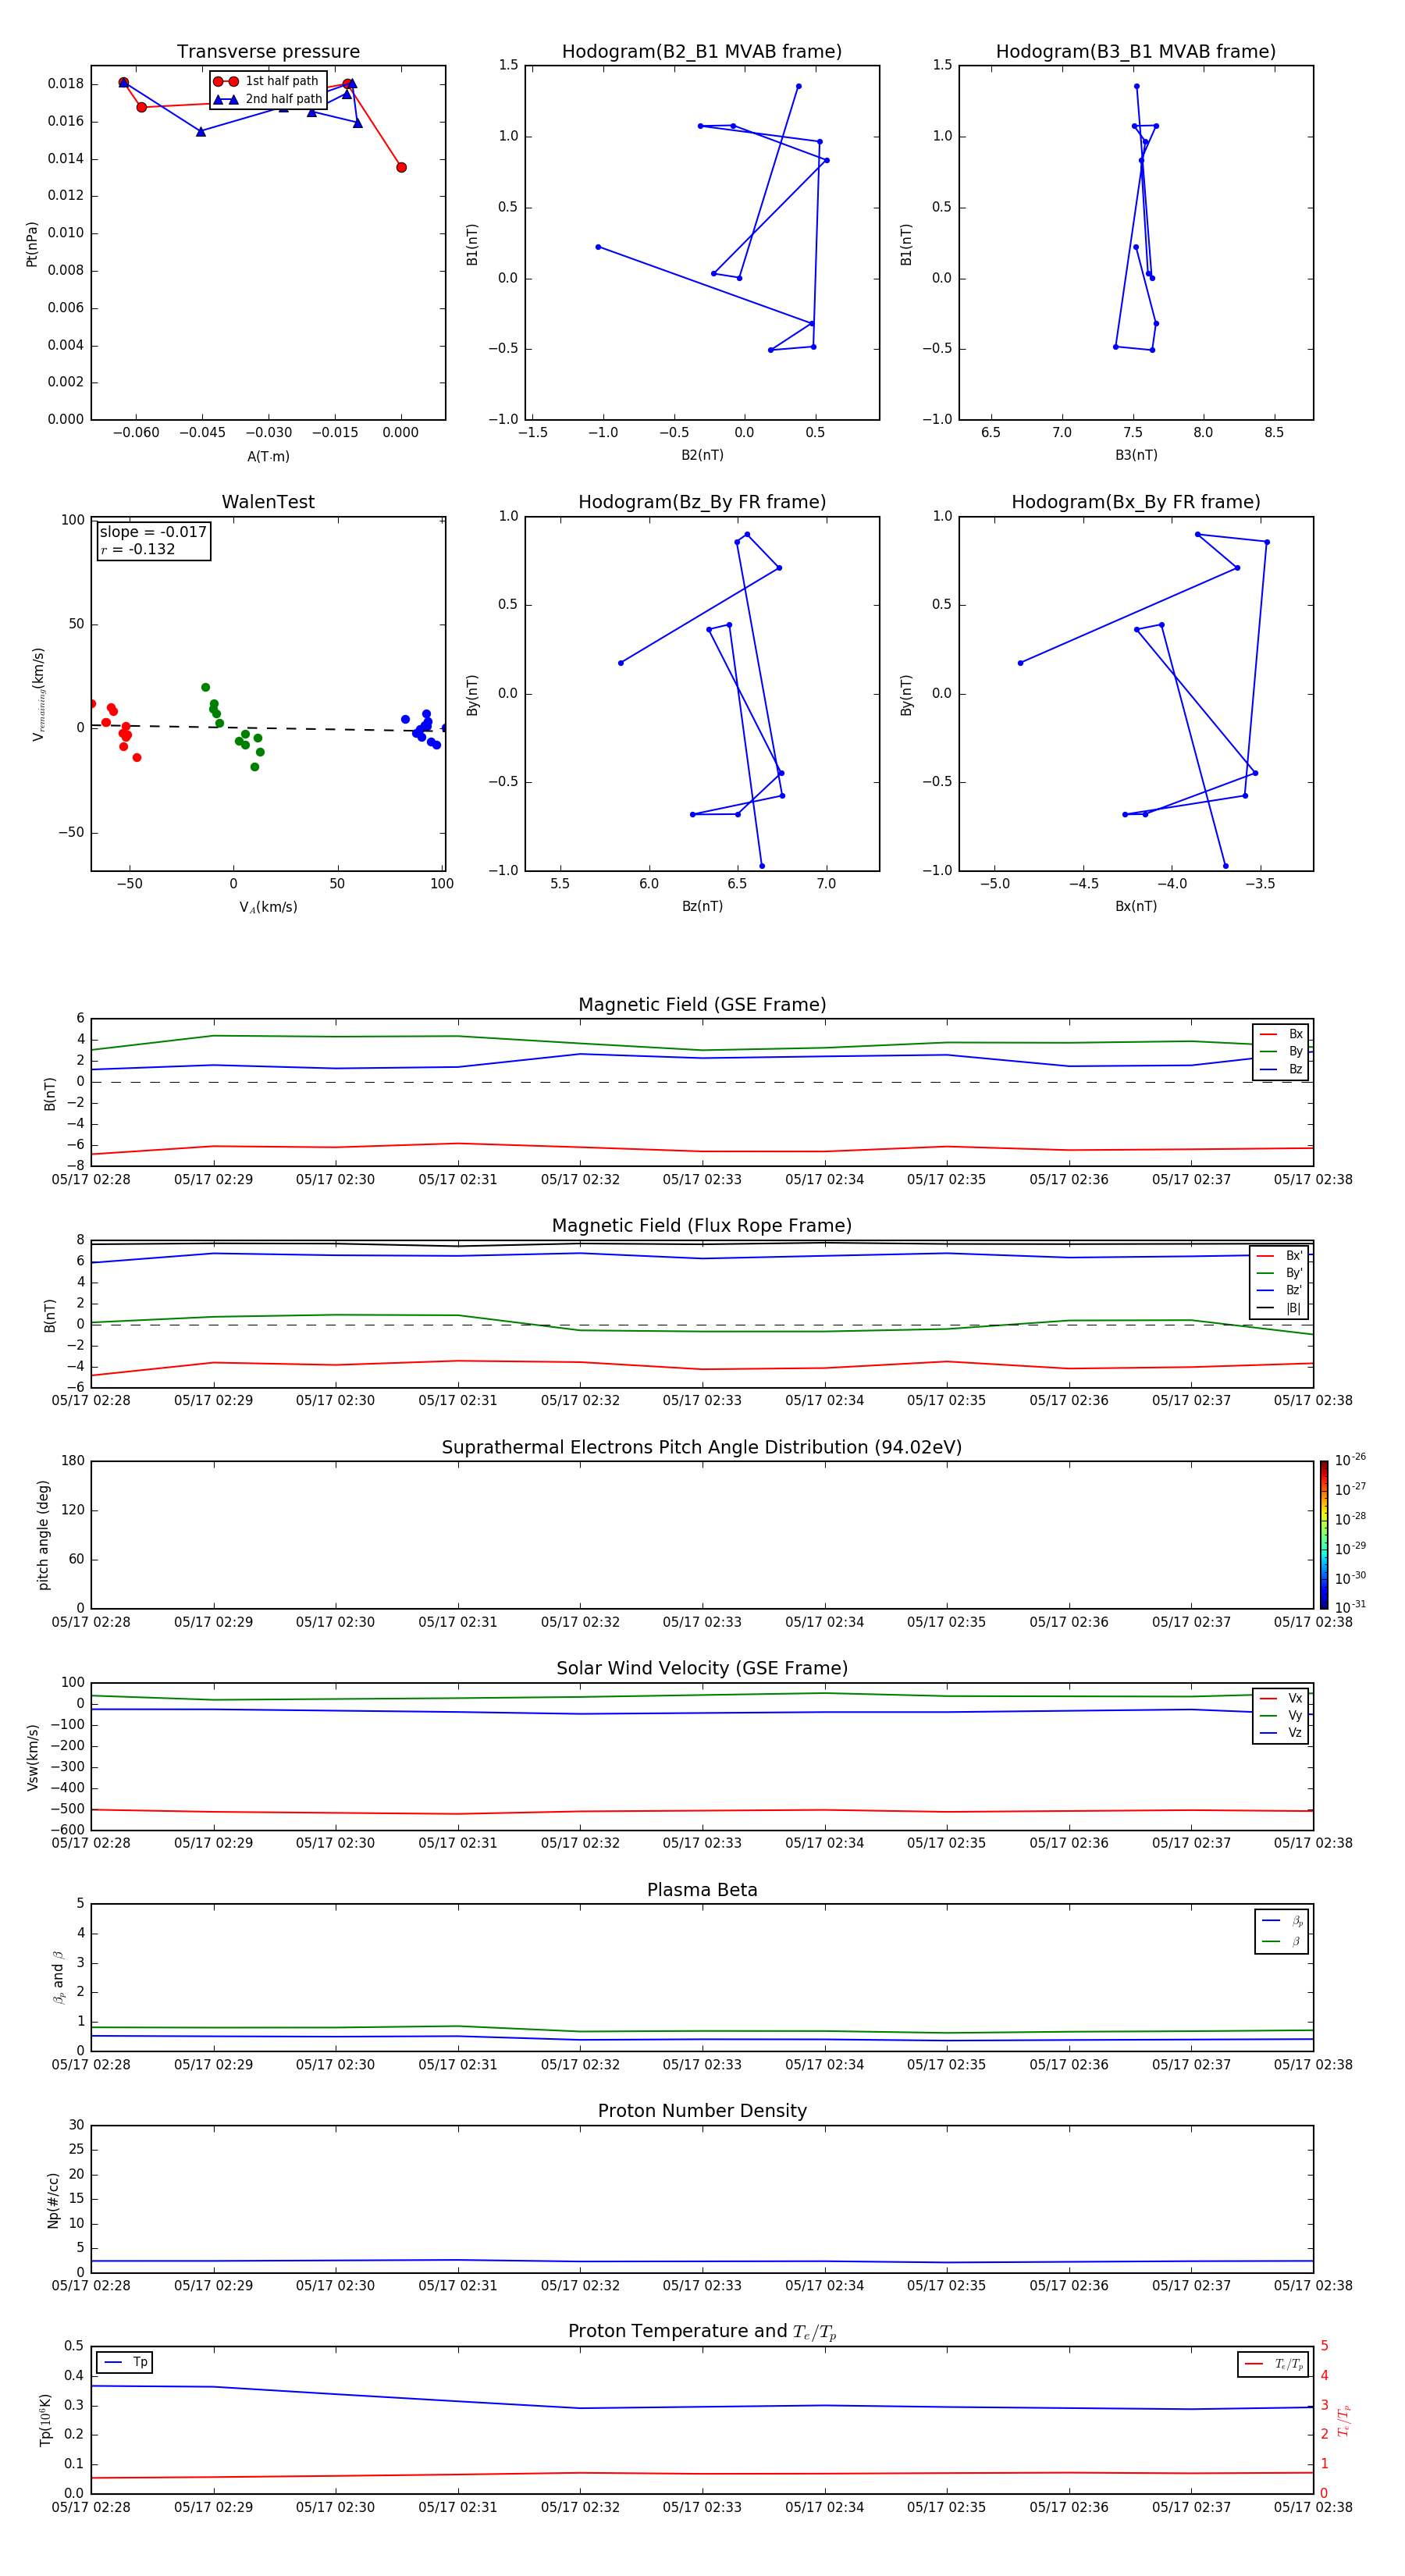This screenshot has width=1405, height=2576.
Task: Click the "B2(nT)" x-axis label
Action: 702,455
